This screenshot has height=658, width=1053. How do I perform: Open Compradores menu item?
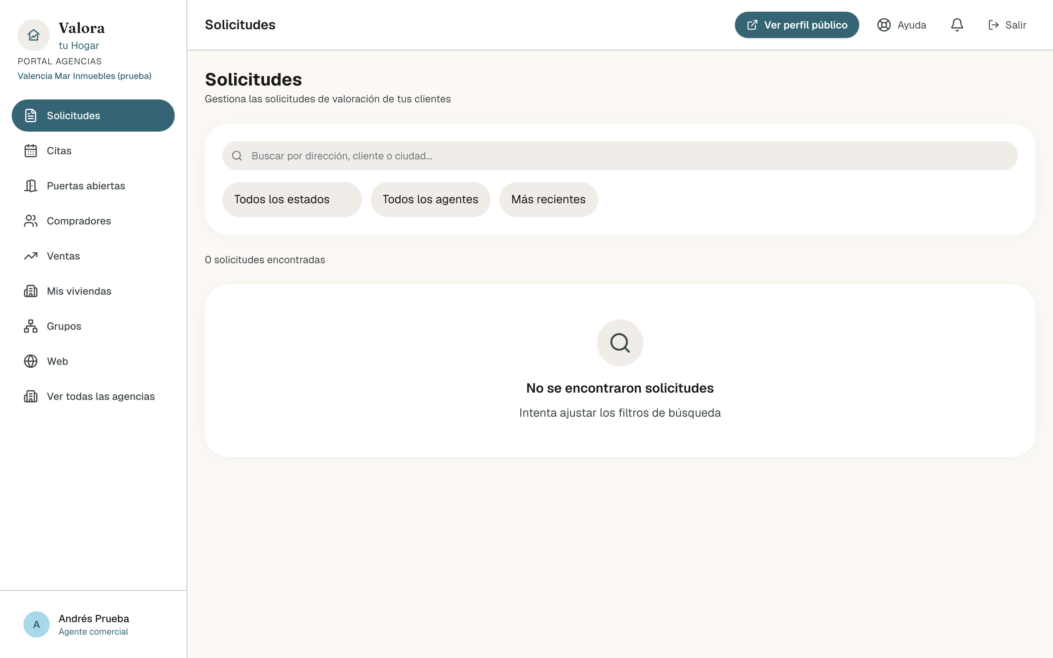tap(93, 221)
